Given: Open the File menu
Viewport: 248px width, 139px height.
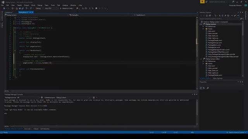Looking at the screenshot, I should [x=2, y=5].
